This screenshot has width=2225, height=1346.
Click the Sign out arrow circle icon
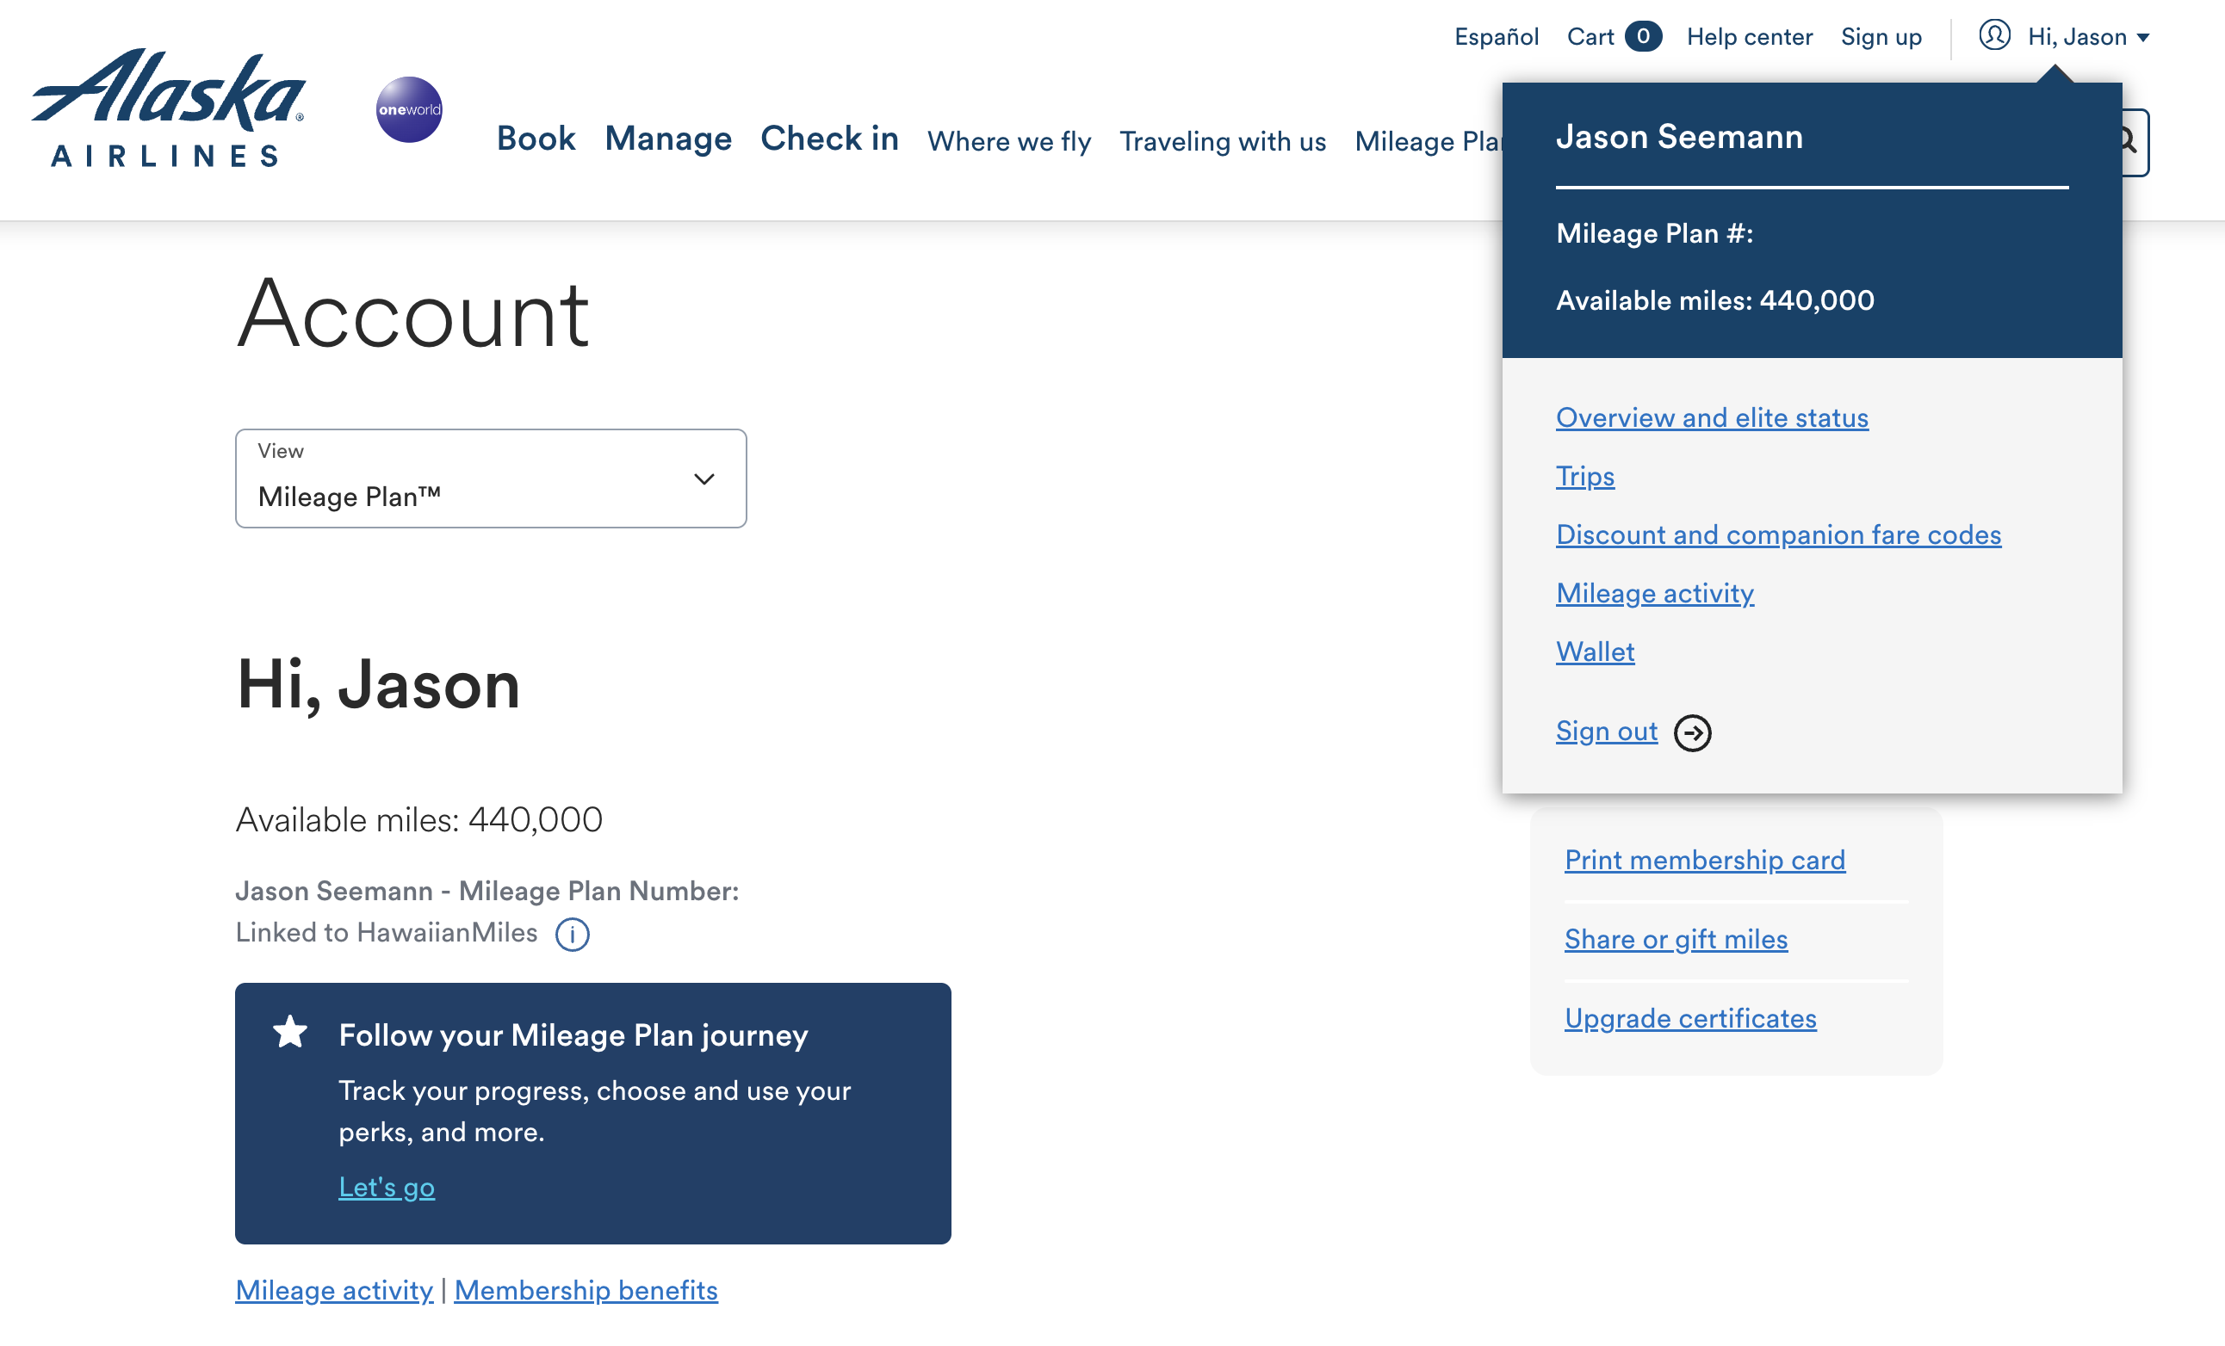point(1692,732)
